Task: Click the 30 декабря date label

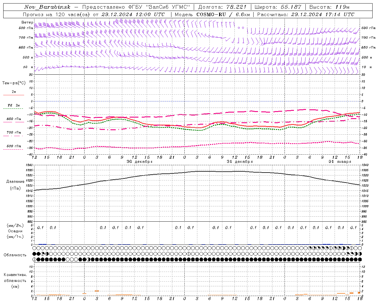Action: (x=140, y=162)
